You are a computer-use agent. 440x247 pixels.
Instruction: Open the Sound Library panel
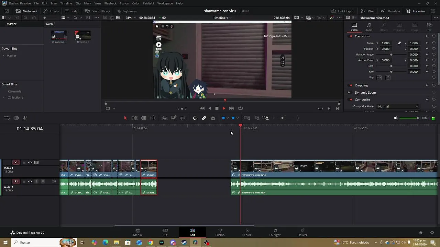[x=97, y=11]
